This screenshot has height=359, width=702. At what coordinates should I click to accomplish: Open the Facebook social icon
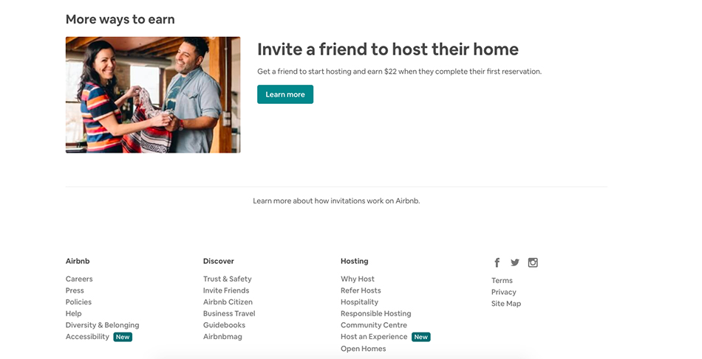(497, 262)
